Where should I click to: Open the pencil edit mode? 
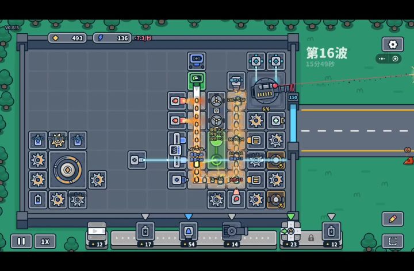click(393, 219)
